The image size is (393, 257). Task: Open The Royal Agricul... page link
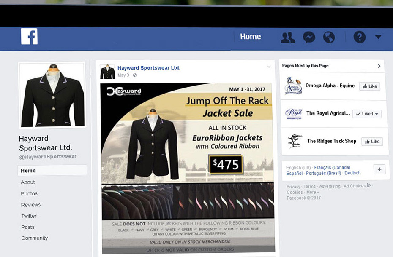[x=328, y=113]
